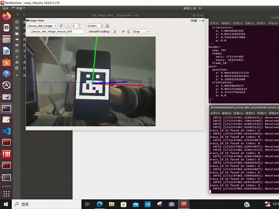
Task: Open the NoMachine !m icon in dock
Action: click(x=6, y=154)
